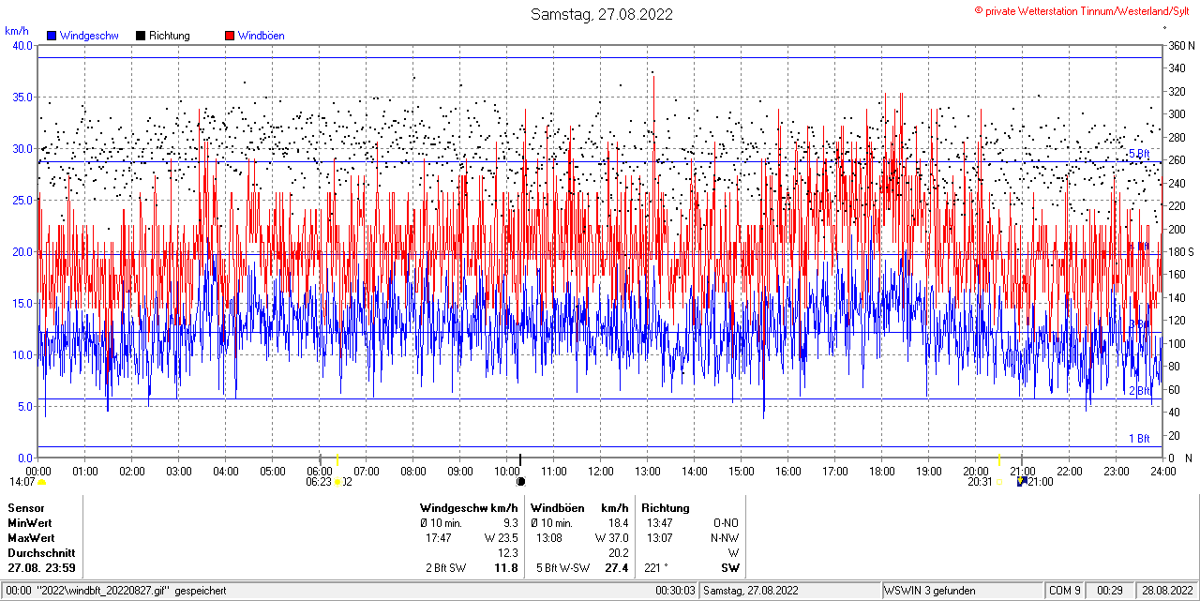Click the '28.08.2022' status bar date

pos(1167,591)
